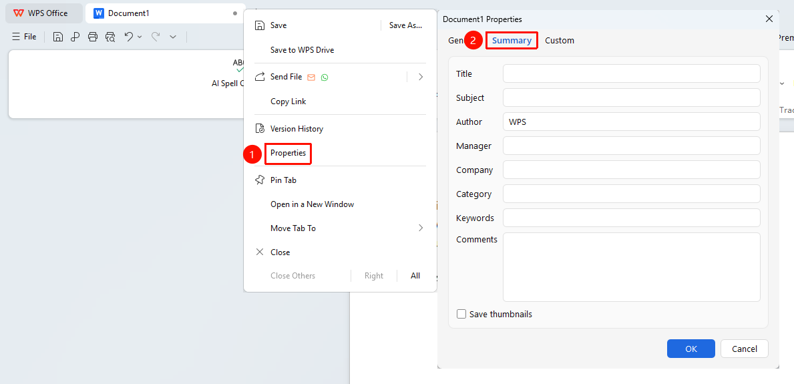
Task: Open the File menu
Action: 24,37
